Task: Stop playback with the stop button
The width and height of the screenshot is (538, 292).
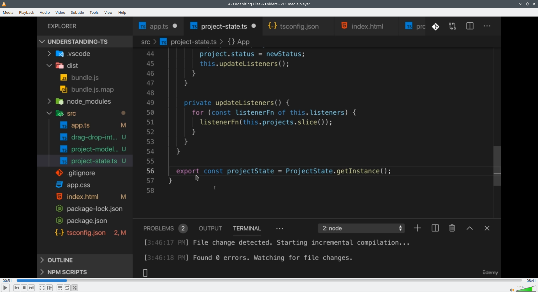Action: click(24, 288)
